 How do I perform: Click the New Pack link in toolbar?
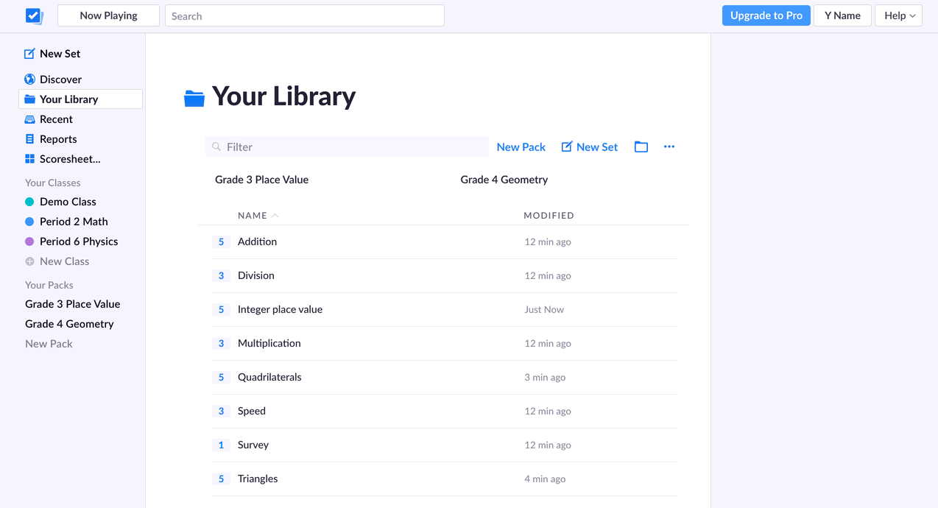point(521,147)
